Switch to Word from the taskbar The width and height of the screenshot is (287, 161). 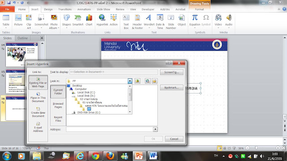click(153, 156)
